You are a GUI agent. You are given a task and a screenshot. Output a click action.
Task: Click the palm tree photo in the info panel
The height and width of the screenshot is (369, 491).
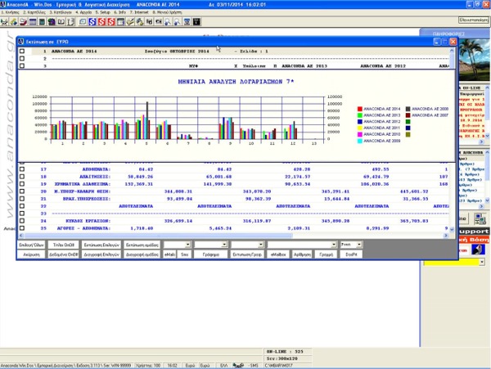coord(475,60)
